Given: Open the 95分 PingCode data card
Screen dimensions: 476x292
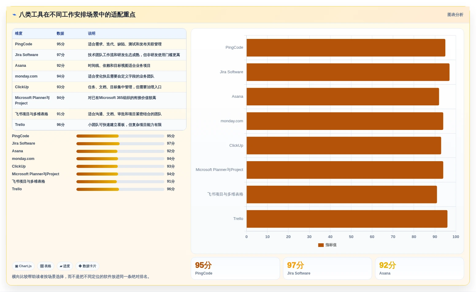Looking at the screenshot, I should point(235,268).
